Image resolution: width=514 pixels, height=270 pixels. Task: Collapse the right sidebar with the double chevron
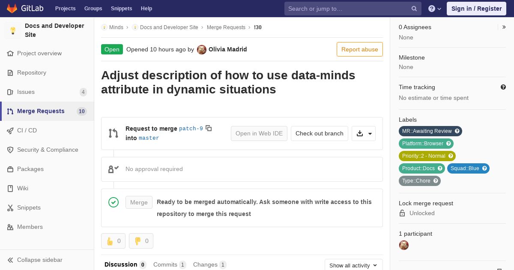[x=504, y=27]
